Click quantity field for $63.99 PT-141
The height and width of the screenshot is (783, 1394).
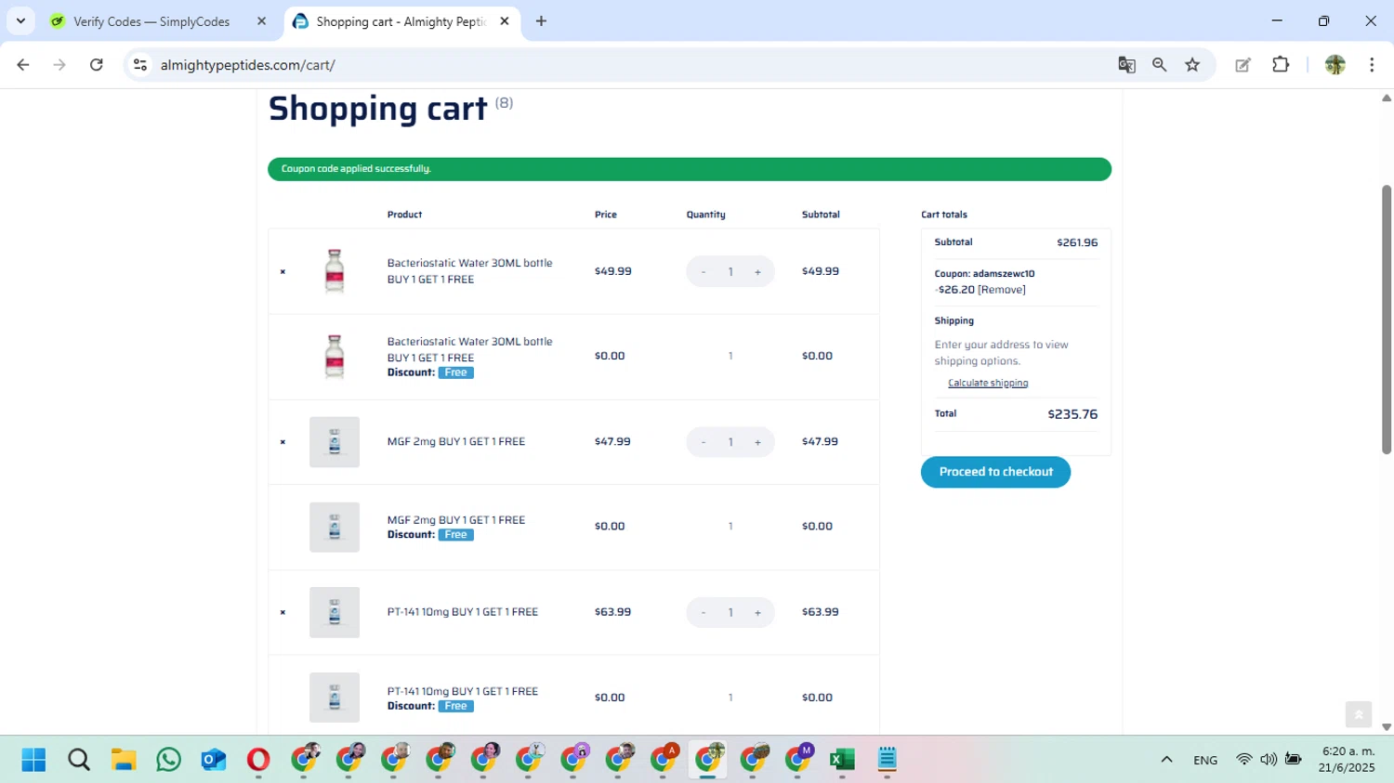(730, 612)
